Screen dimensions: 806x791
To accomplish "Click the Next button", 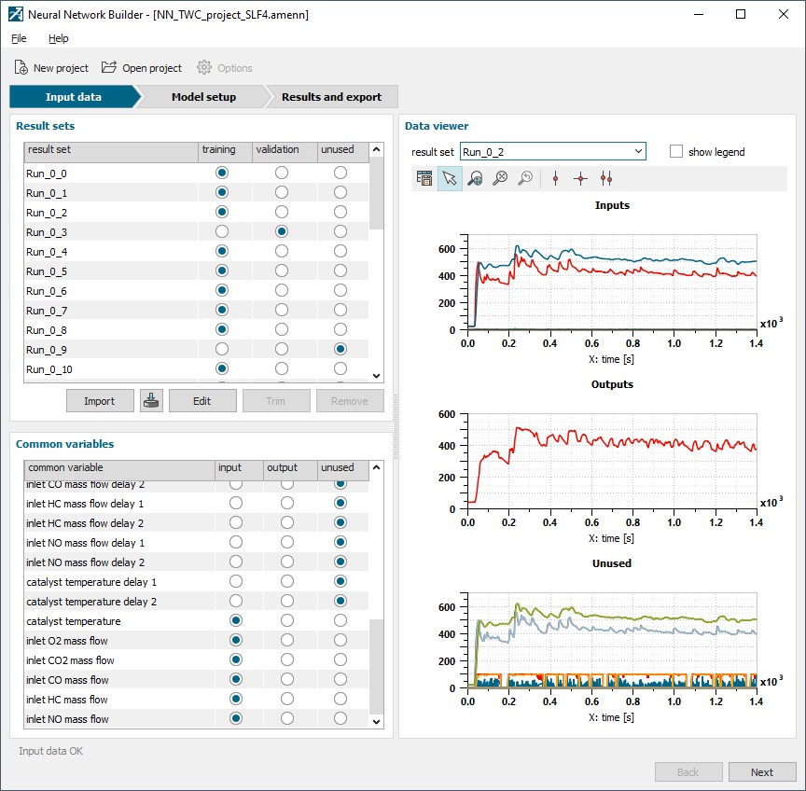I will (x=762, y=772).
